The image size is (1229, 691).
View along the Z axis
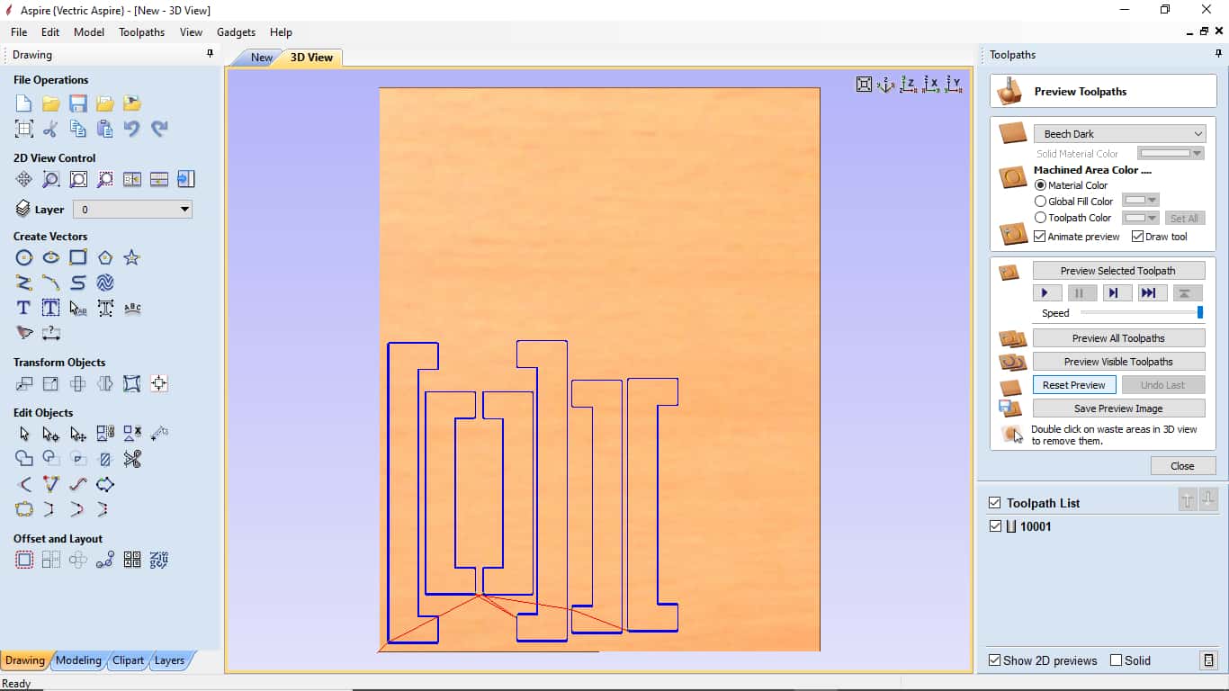tap(909, 85)
